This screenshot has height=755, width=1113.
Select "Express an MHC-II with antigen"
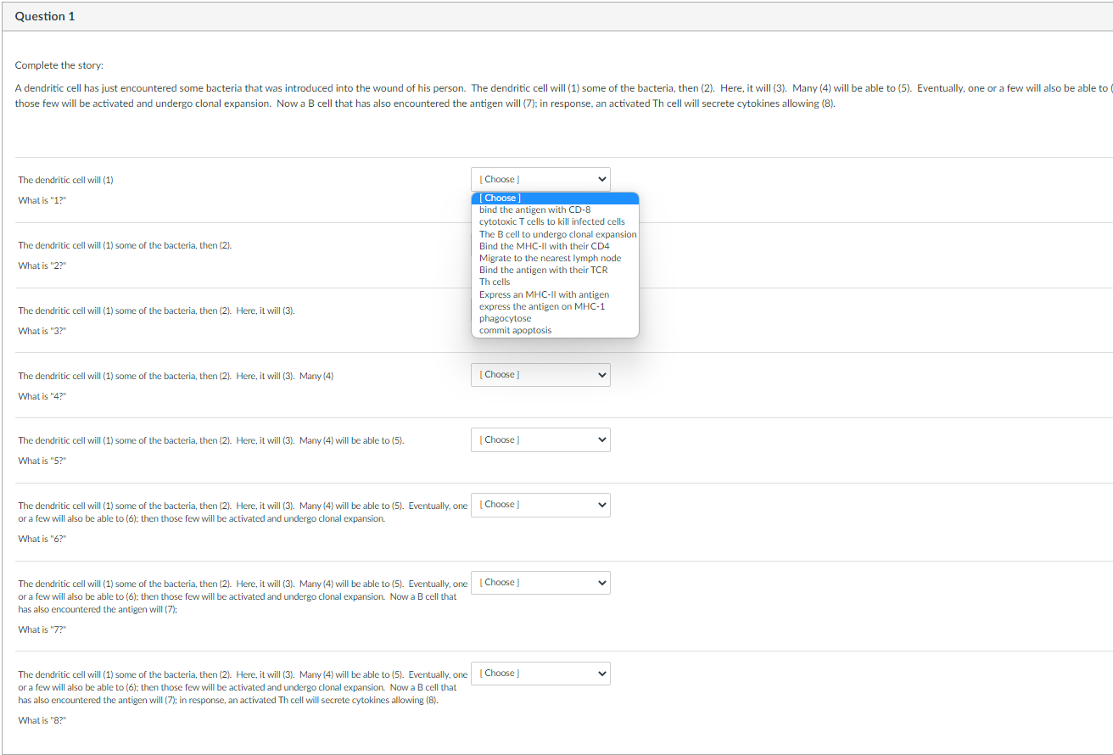click(x=555, y=294)
